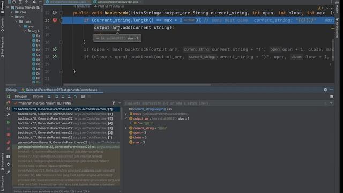Resume program with the green play icon
The width and height of the screenshot is (343, 193).
9,122
